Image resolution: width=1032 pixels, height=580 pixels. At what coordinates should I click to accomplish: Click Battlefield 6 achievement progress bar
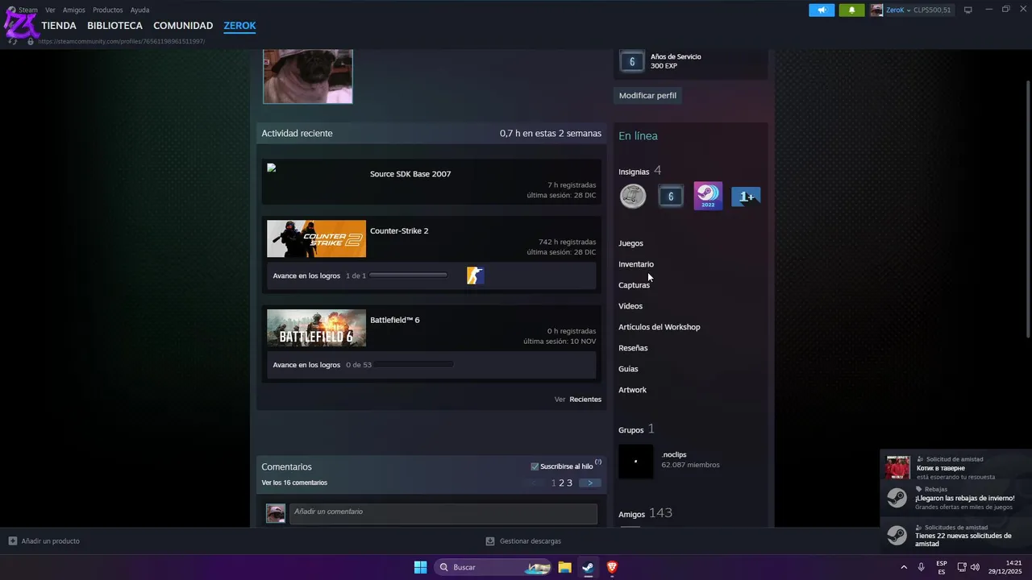pos(414,365)
